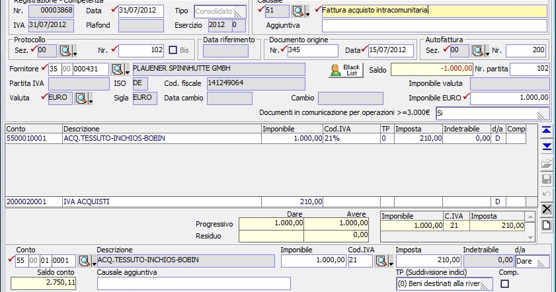556x292 pixels.
Task: Open Valuta lookup magnifier icon
Action: point(81,98)
